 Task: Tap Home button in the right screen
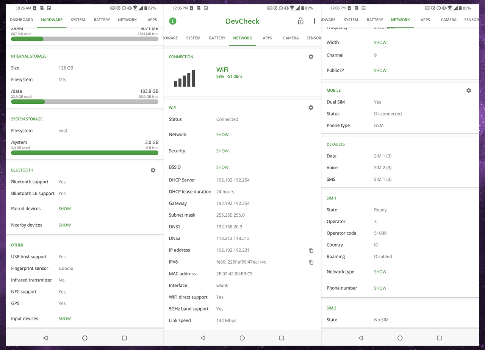pos(400,338)
